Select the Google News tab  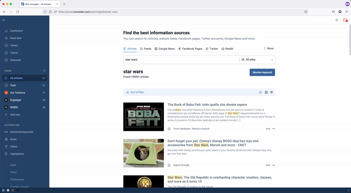click(165, 49)
